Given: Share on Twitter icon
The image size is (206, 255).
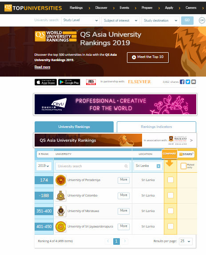Looking at the screenshot, I should (188, 82).
